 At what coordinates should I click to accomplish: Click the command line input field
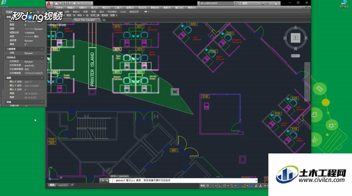(x=184, y=180)
